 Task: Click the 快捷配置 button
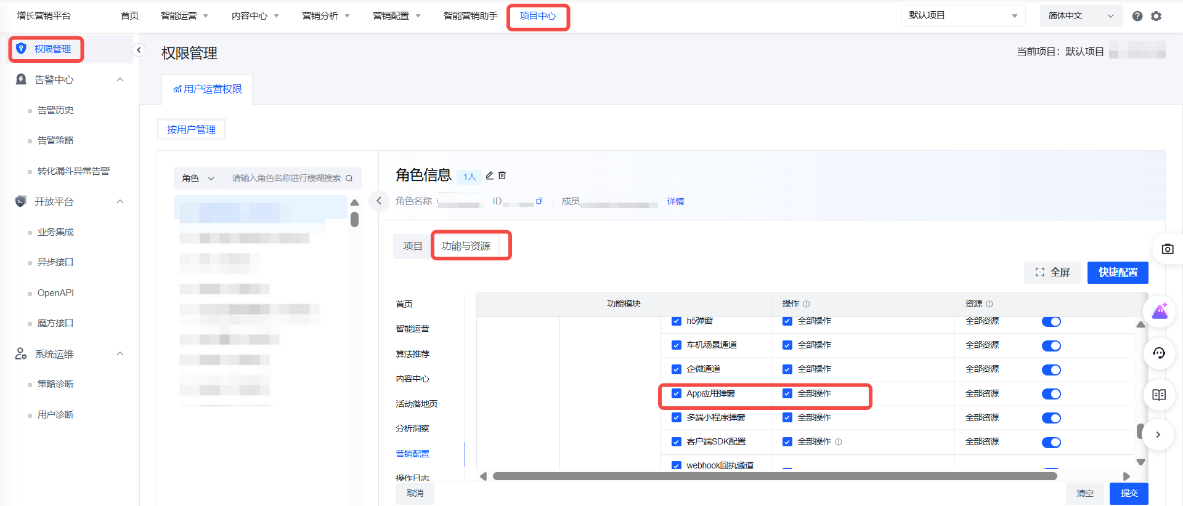(1117, 272)
